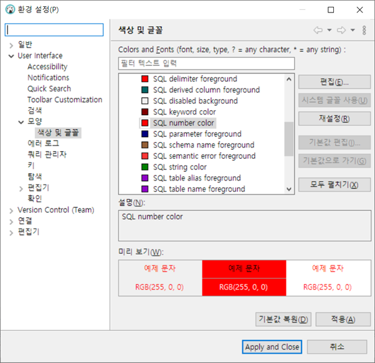Collapse the User Interface tree node
This screenshot has height=363, width=375.
pyautogui.click(x=11, y=56)
